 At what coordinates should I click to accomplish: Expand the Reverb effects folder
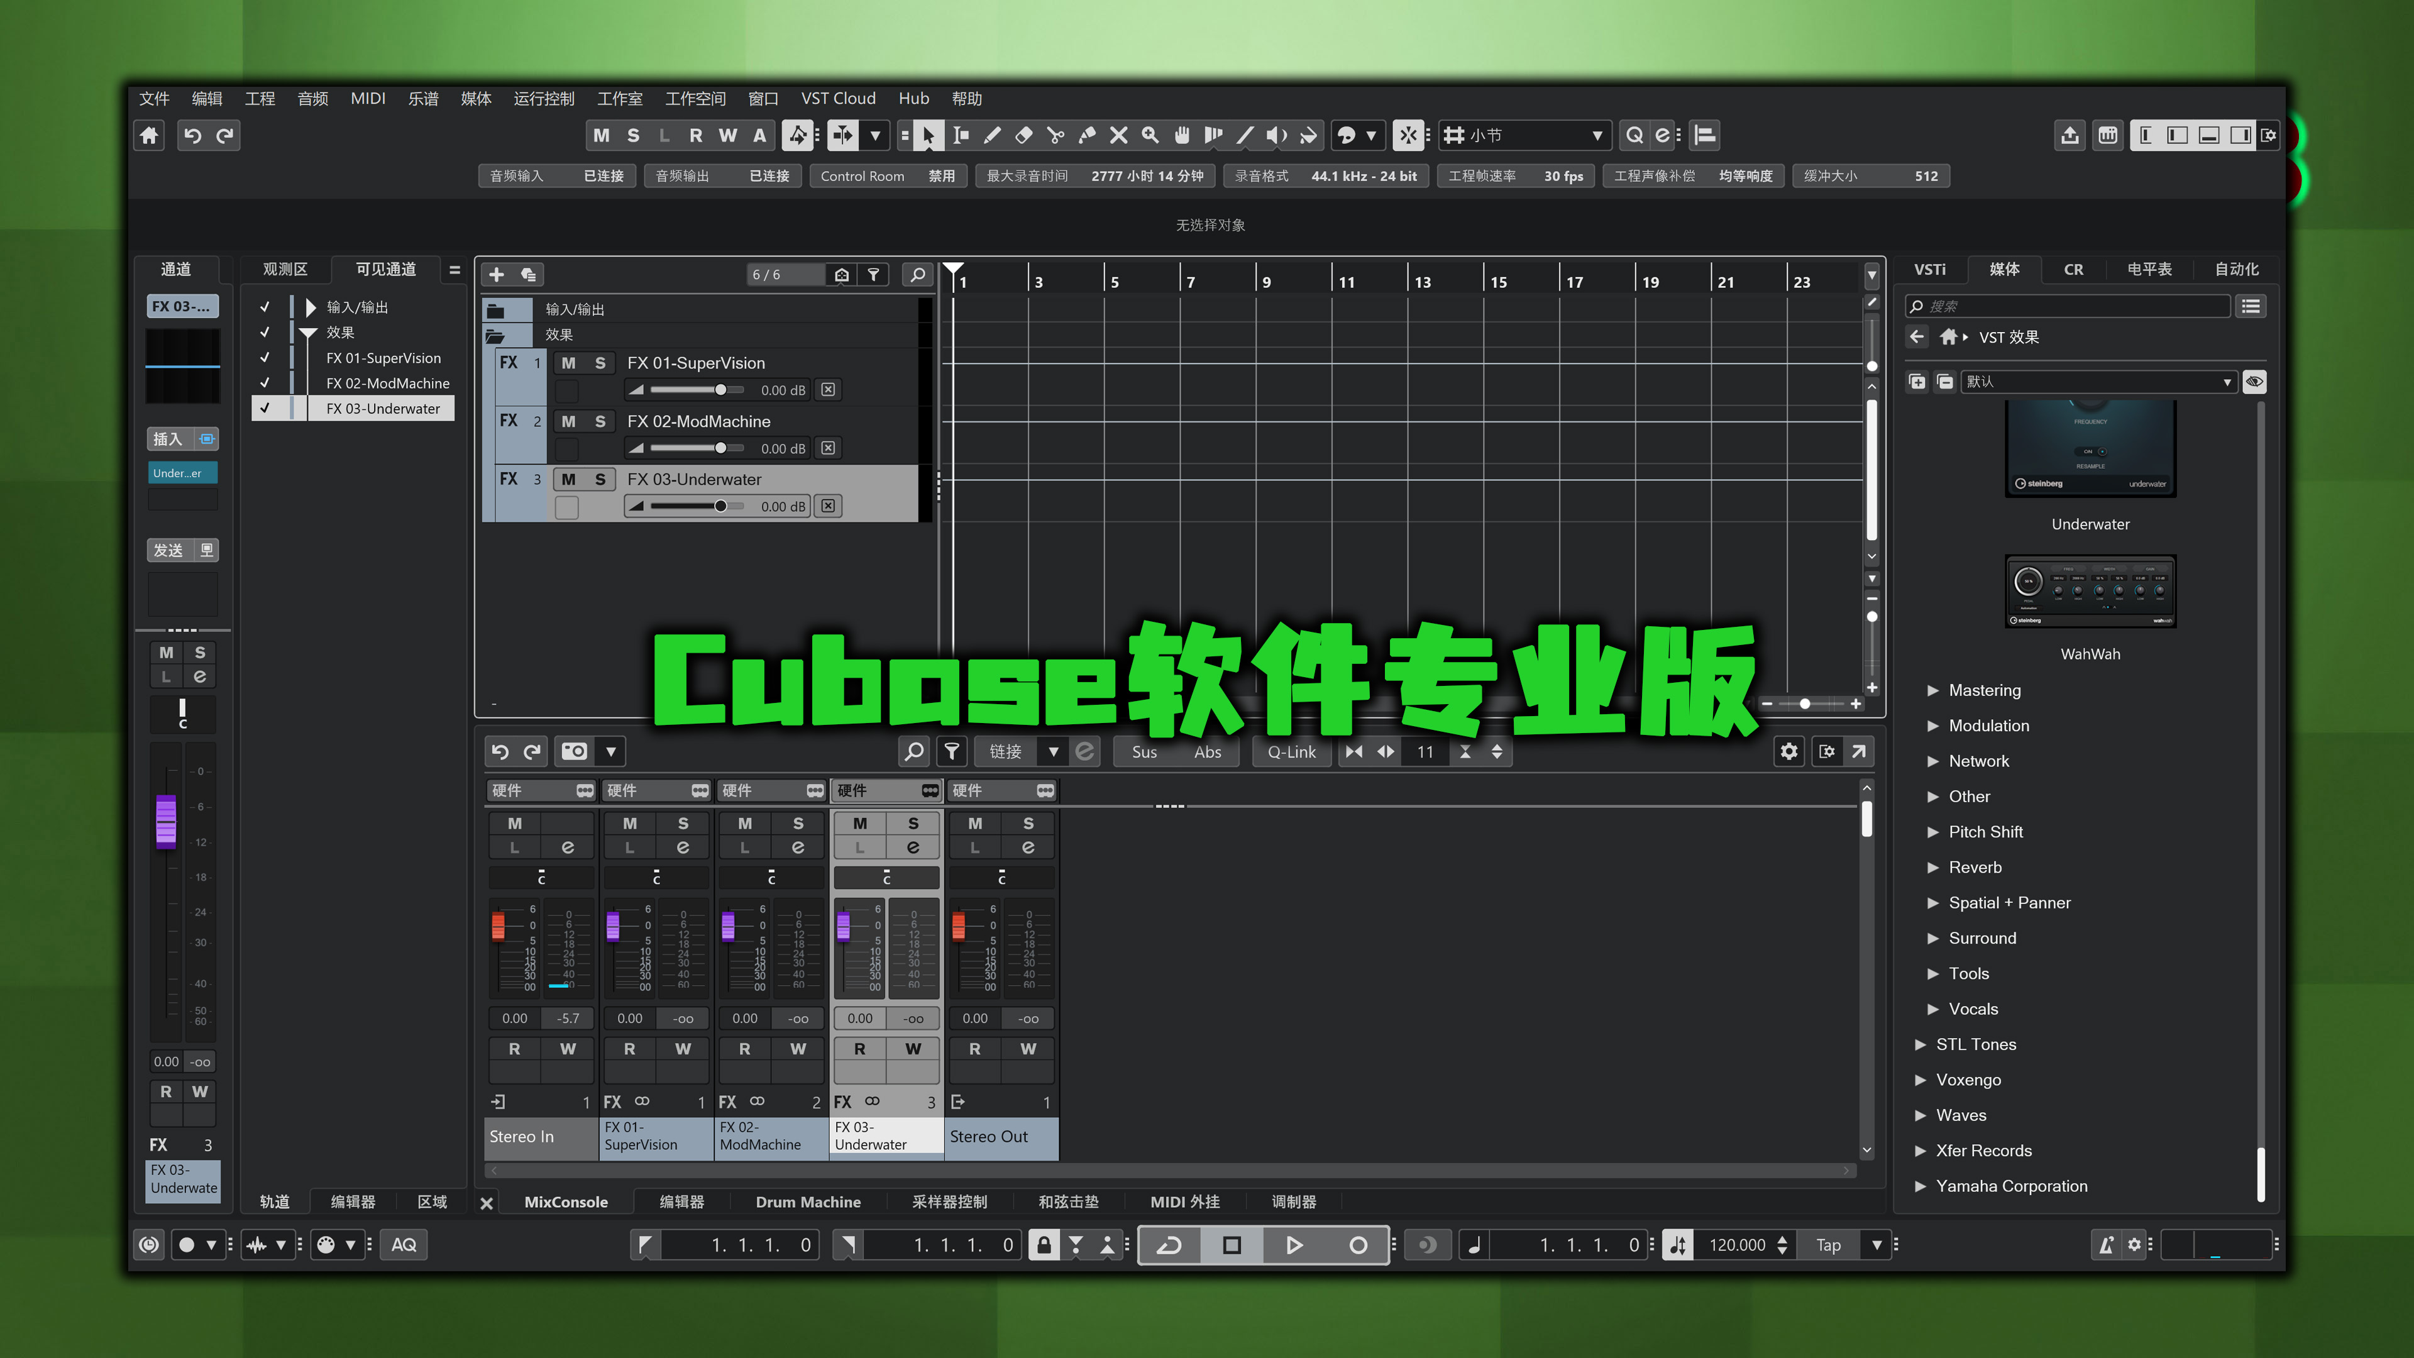point(1932,867)
